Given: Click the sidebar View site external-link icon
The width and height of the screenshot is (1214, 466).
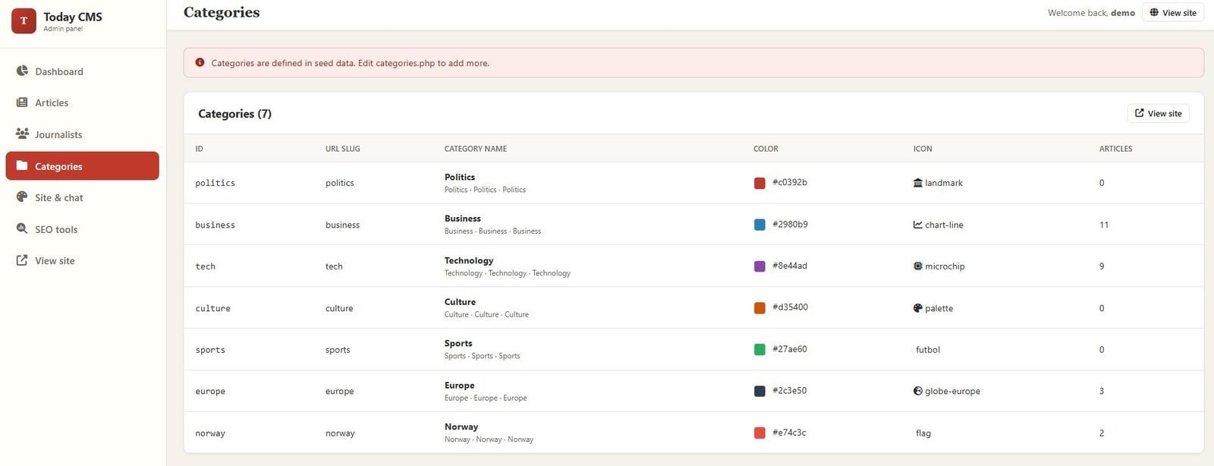Looking at the screenshot, I should (x=22, y=260).
